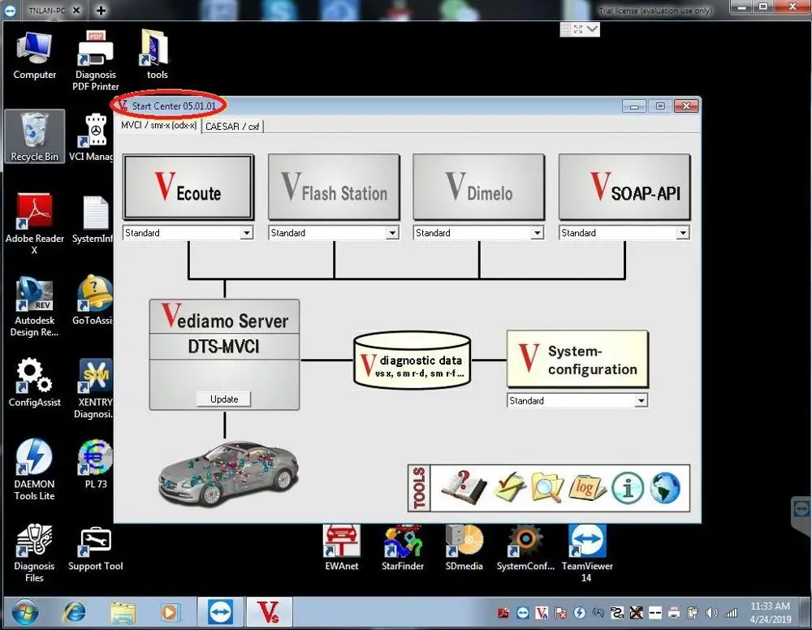Select the SDmedia desktop icon
Image resolution: width=812 pixels, height=630 pixels.
point(464,548)
